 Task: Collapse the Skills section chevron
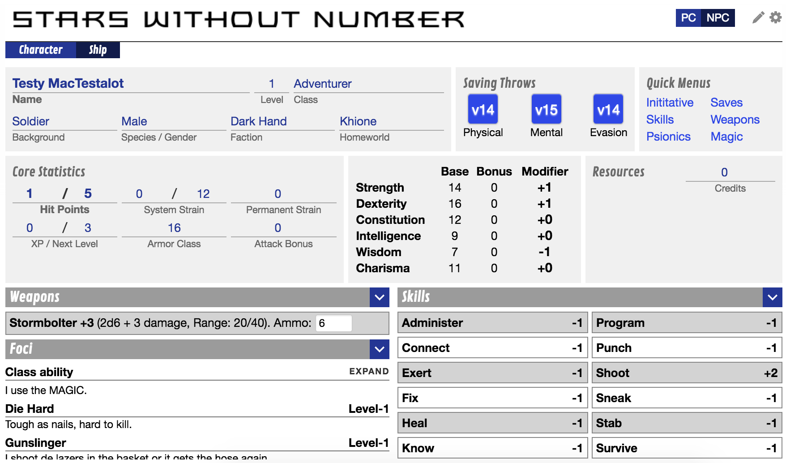[772, 297]
